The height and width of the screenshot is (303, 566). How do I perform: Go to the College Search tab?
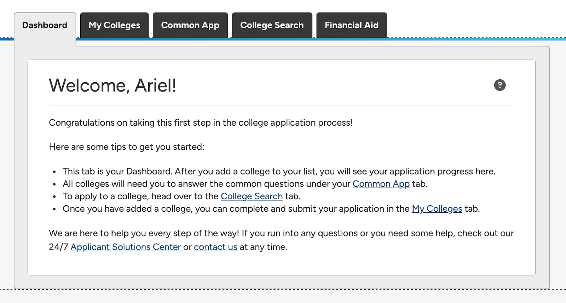click(x=272, y=25)
